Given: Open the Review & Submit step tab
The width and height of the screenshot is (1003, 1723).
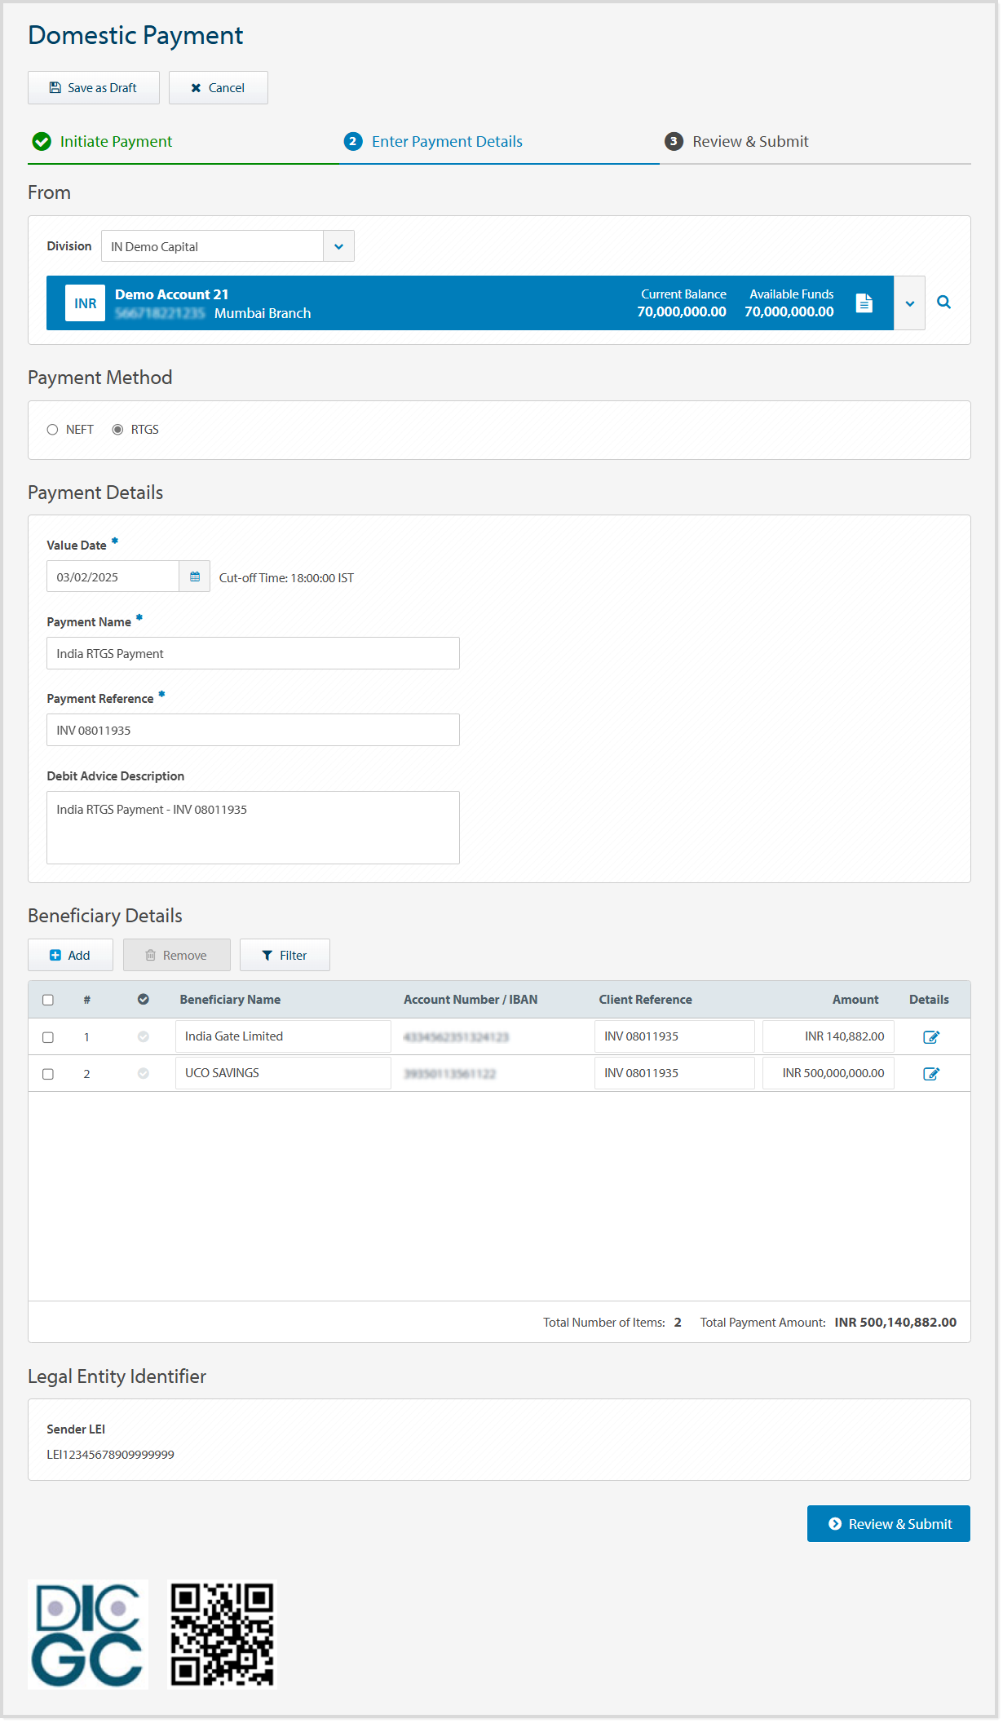Looking at the screenshot, I should (x=749, y=142).
